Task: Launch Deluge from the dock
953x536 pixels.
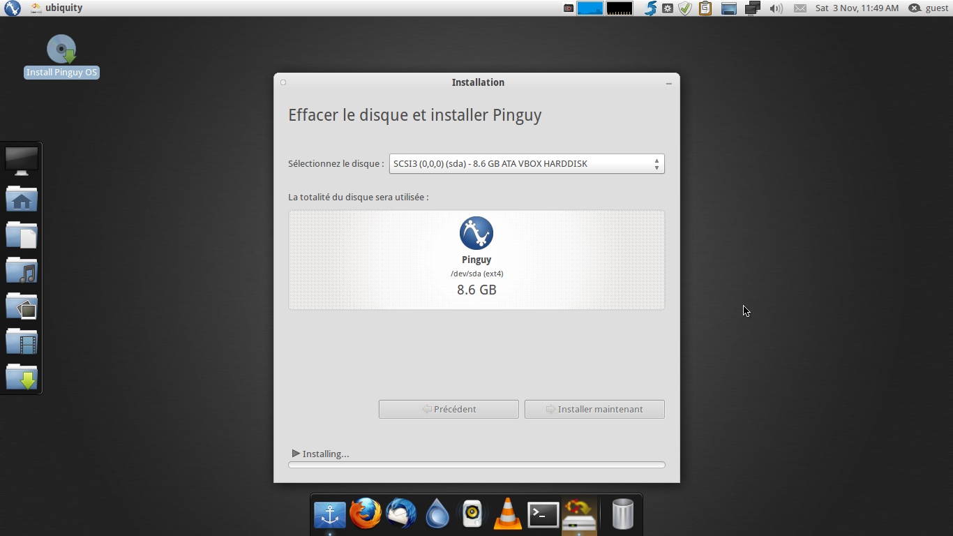Action: 437,515
